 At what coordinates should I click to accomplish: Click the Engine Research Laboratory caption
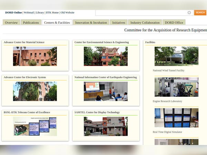click(x=168, y=101)
